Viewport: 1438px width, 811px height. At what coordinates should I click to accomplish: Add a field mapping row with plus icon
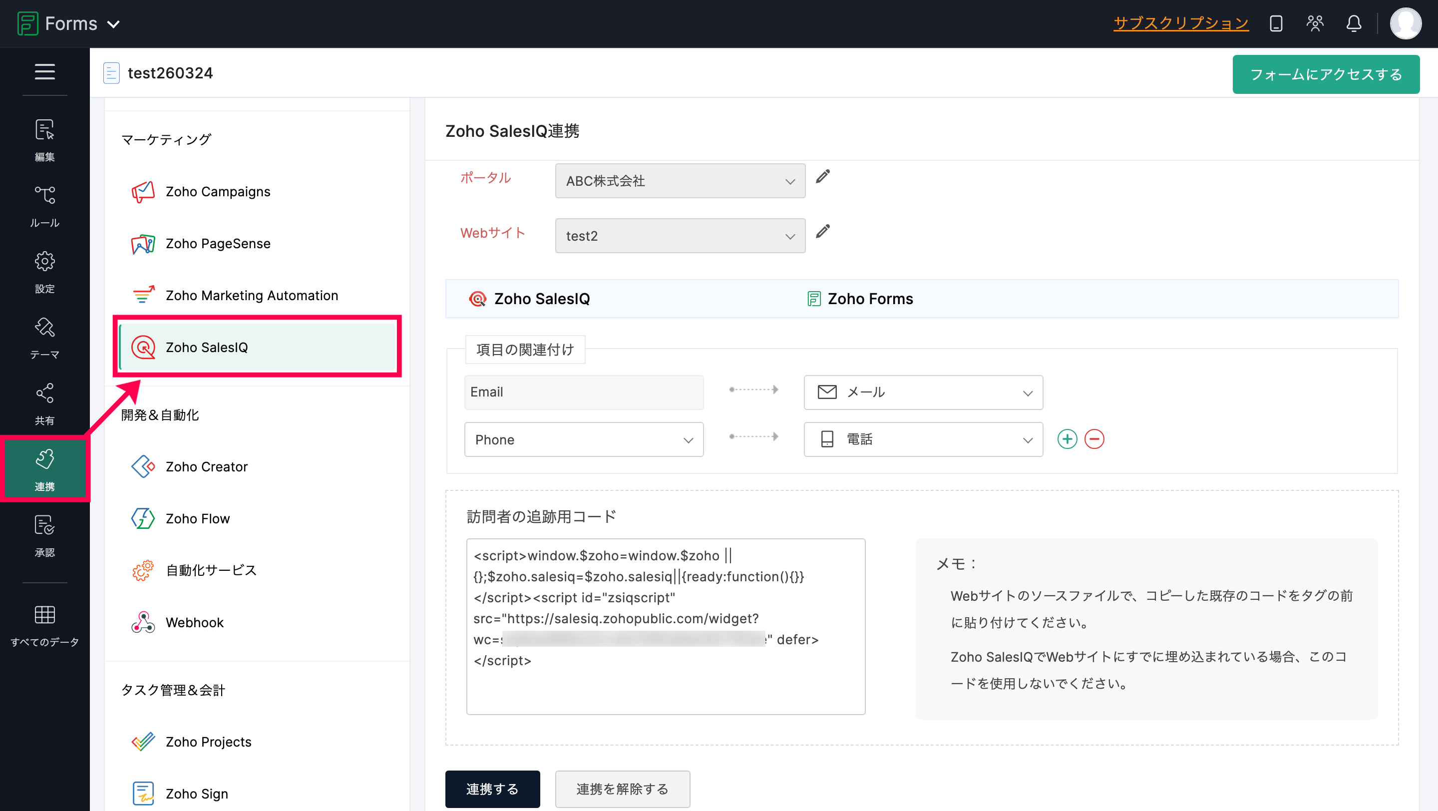pyautogui.click(x=1067, y=439)
